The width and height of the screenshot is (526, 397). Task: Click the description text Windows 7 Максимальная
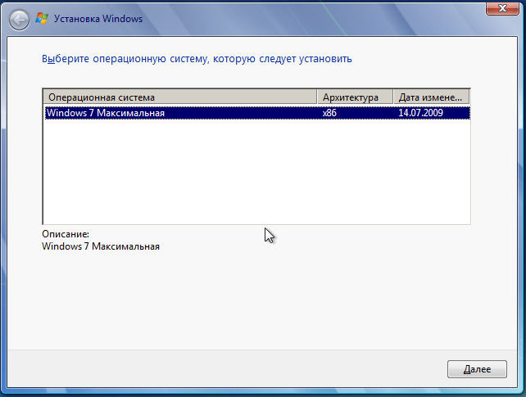click(101, 246)
